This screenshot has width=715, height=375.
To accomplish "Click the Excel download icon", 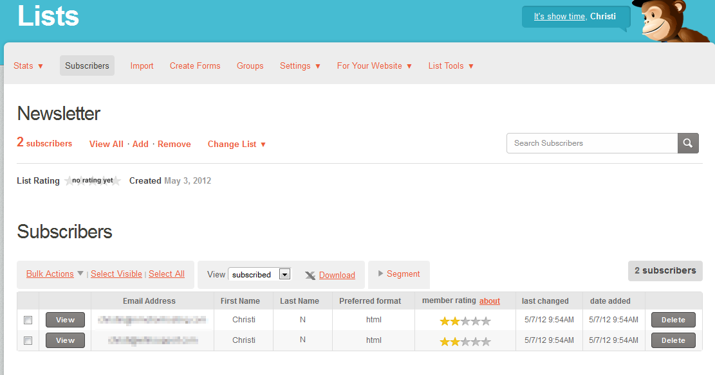I will pos(310,275).
